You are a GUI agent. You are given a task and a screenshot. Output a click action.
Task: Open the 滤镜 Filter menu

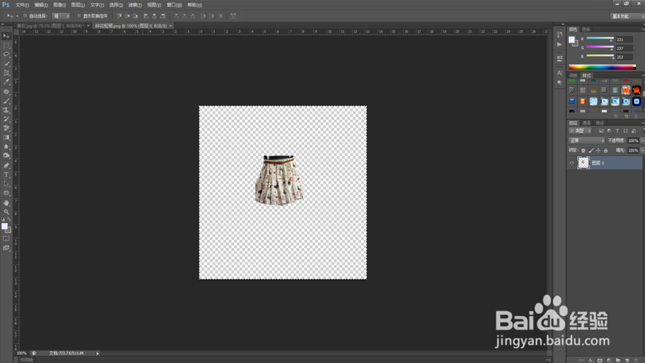coord(135,5)
